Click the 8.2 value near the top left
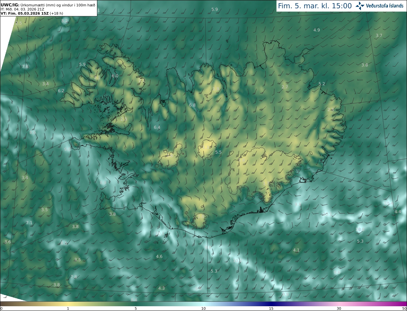 click(x=65, y=21)
